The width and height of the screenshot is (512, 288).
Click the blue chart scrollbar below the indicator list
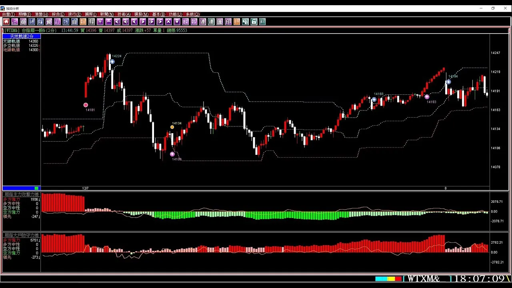point(22,188)
